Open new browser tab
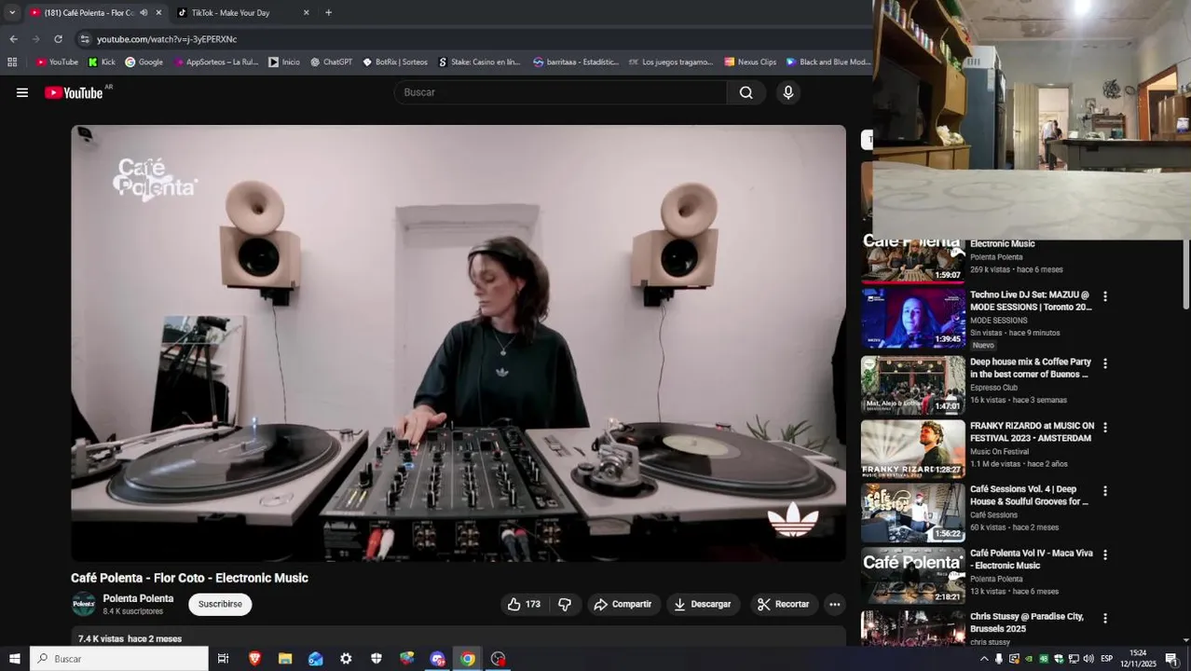 (328, 13)
